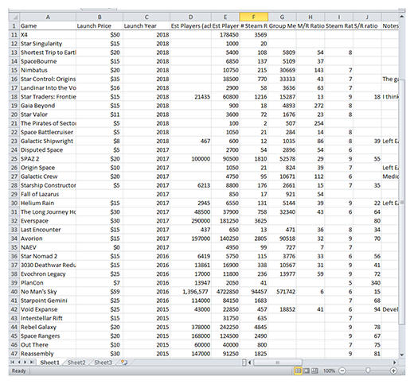Click the zoom in plus button
This screenshot has width=414, height=384.
(x=393, y=370)
